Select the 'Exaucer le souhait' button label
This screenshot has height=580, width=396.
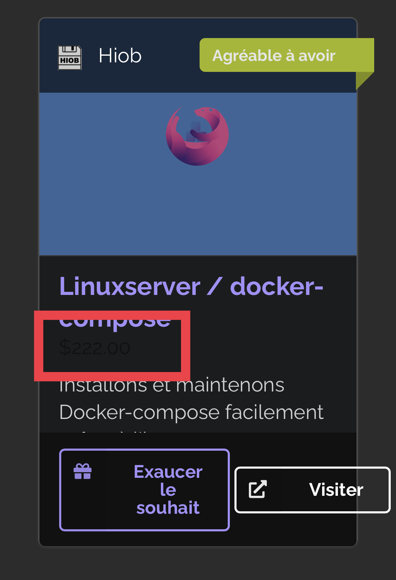(x=168, y=490)
